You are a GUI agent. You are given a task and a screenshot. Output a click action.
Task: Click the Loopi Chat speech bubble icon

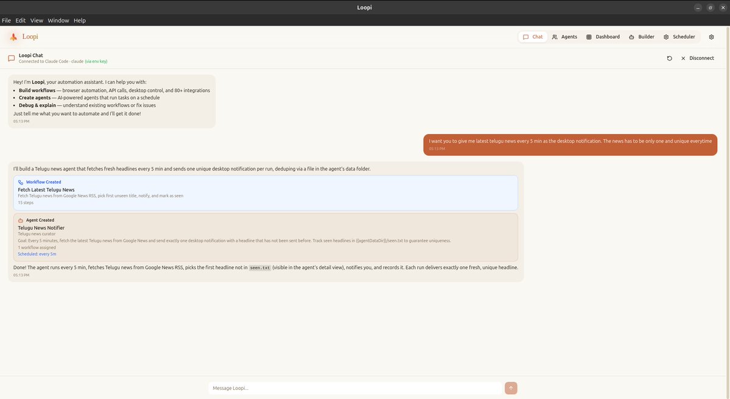[x=12, y=58]
